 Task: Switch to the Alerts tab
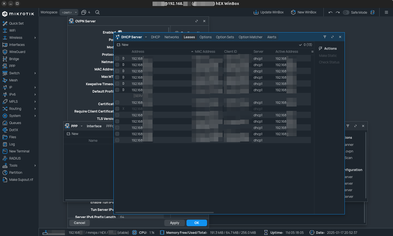272,37
